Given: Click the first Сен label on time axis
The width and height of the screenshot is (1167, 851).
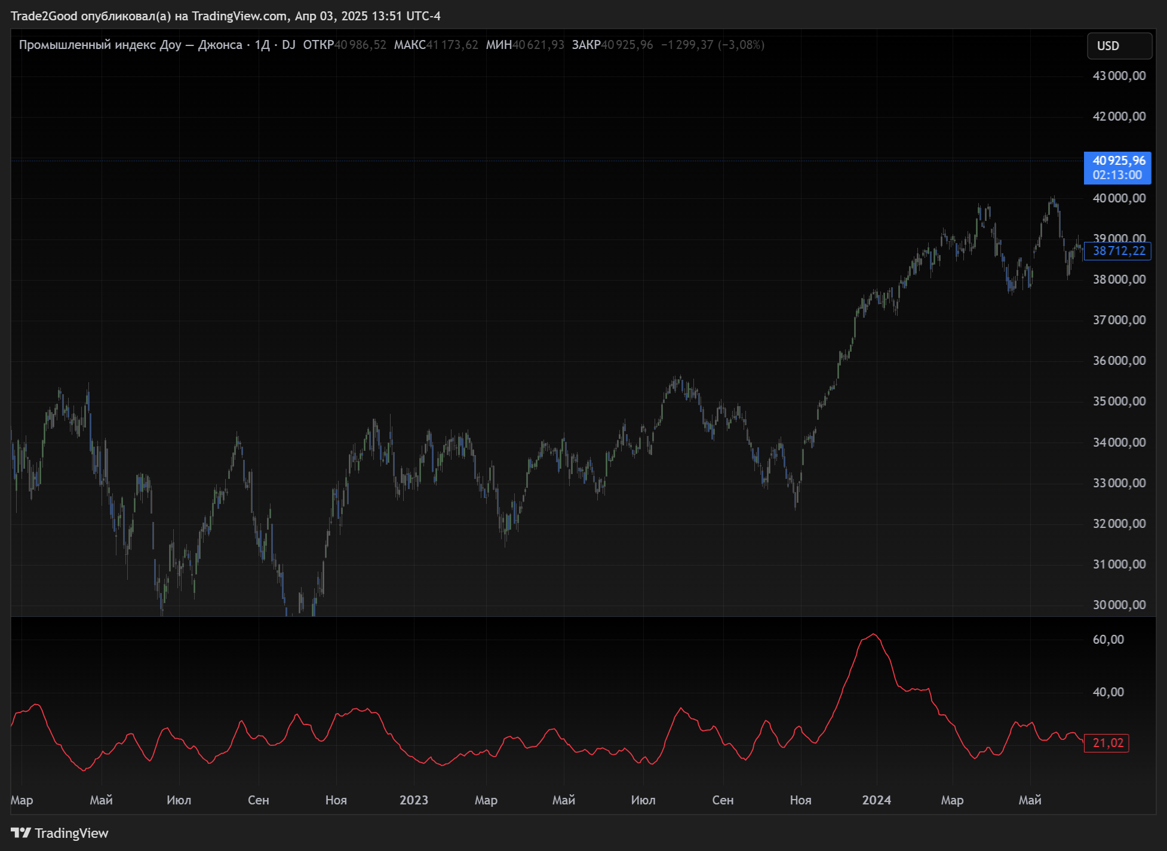Looking at the screenshot, I should tap(258, 800).
